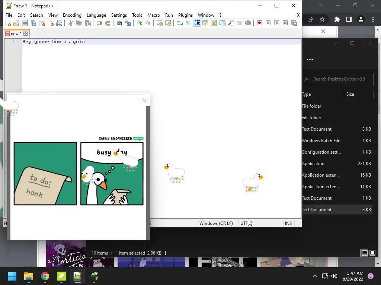This screenshot has height=285, width=381.
Task: Undo the last edit with the green arrow
Action: pyautogui.click(x=99, y=23)
